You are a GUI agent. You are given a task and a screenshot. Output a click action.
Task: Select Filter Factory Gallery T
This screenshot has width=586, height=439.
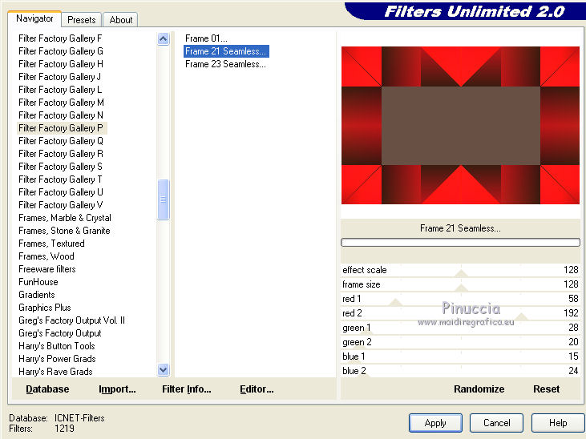tap(60, 179)
